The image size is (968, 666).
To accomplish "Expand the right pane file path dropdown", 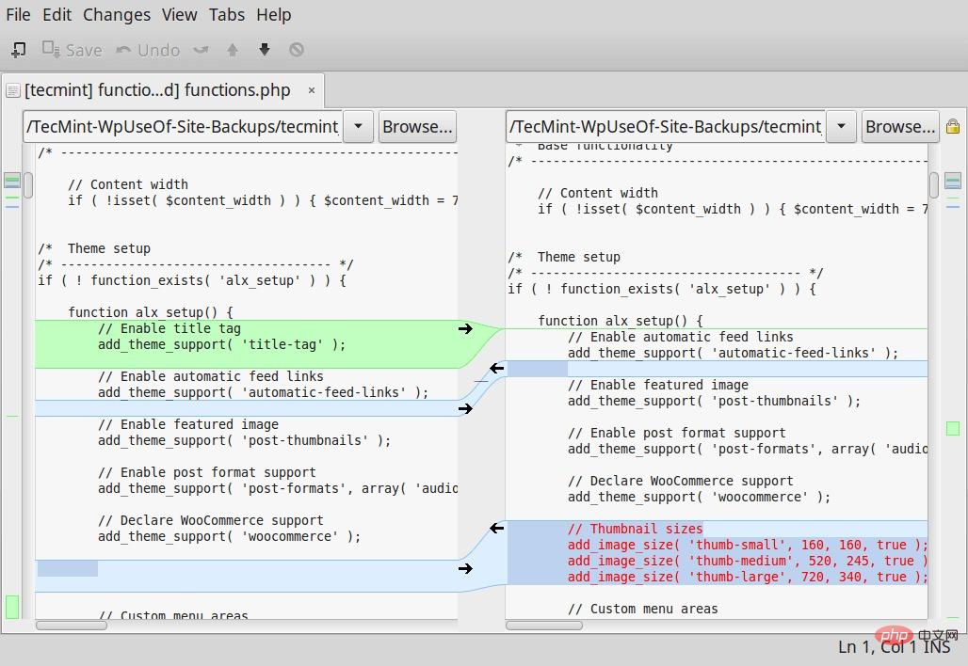I will [x=841, y=126].
